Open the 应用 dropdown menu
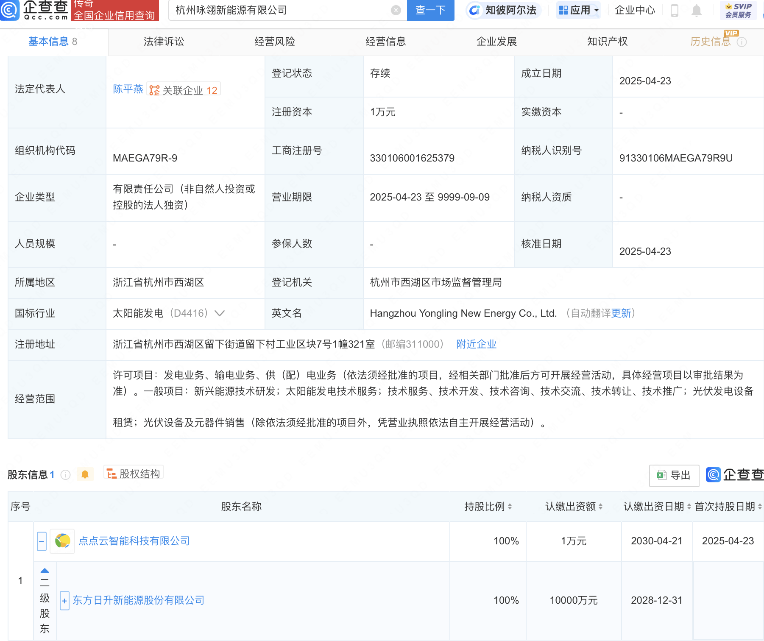764x641 pixels. [x=579, y=10]
